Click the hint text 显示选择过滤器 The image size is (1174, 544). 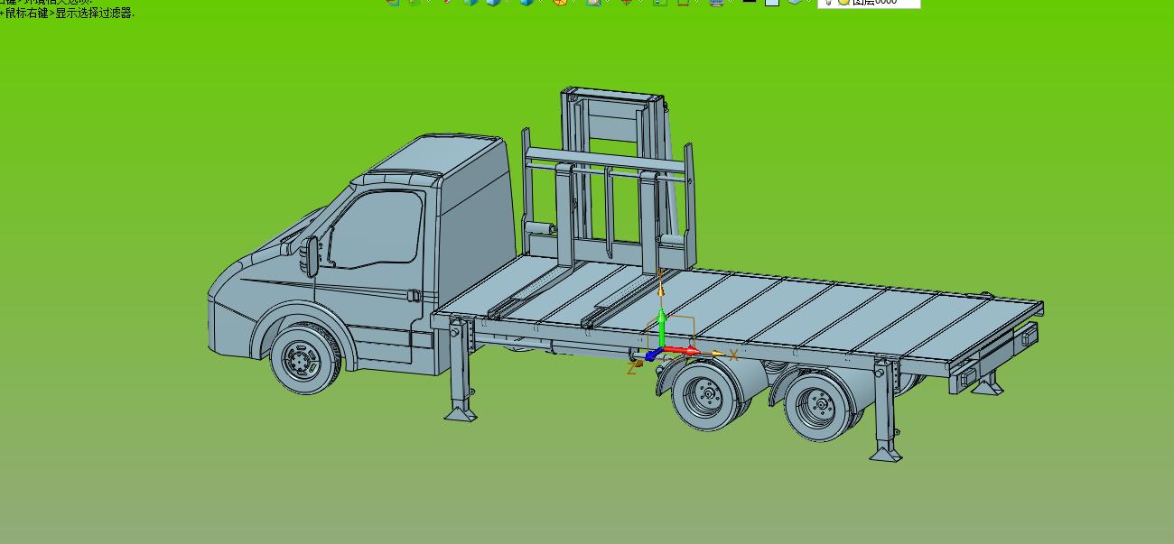[x=95, y=14]
